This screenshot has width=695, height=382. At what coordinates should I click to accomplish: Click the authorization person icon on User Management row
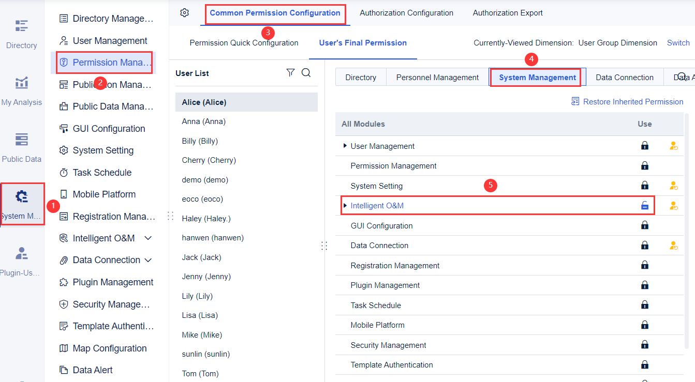pos(673,145)
